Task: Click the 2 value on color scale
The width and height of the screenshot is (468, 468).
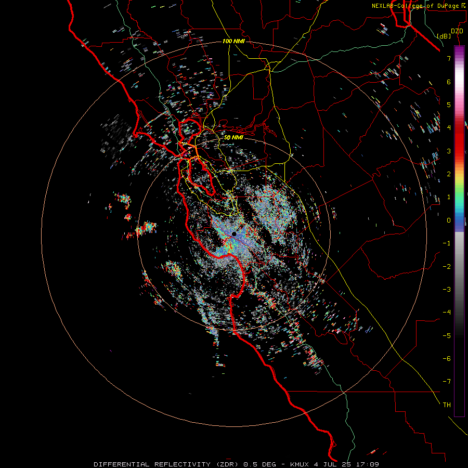Action: coord(449,174)
